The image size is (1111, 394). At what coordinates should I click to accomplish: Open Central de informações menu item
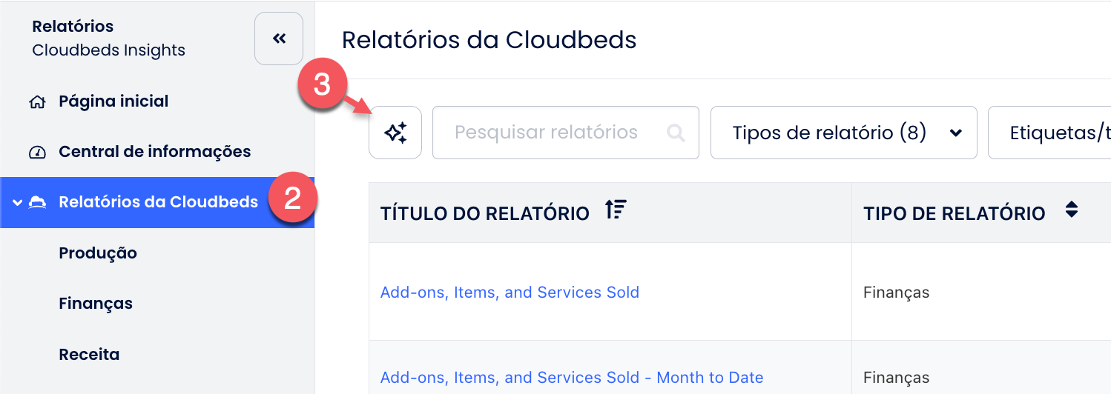[155, 152]
